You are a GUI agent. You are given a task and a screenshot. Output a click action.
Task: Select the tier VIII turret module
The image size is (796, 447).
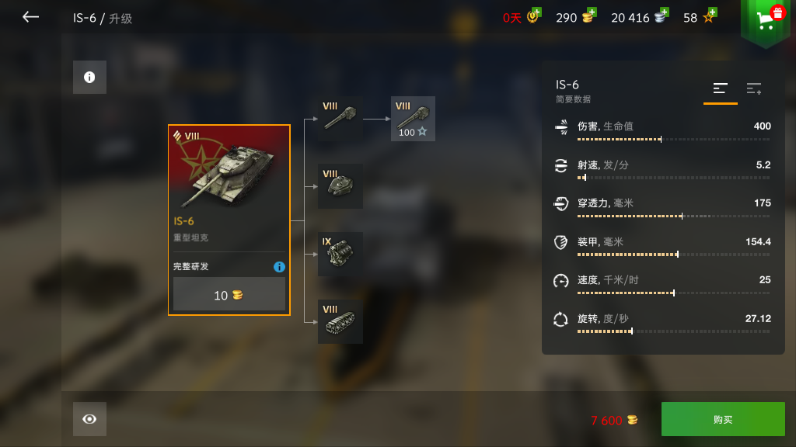(340, 186)
